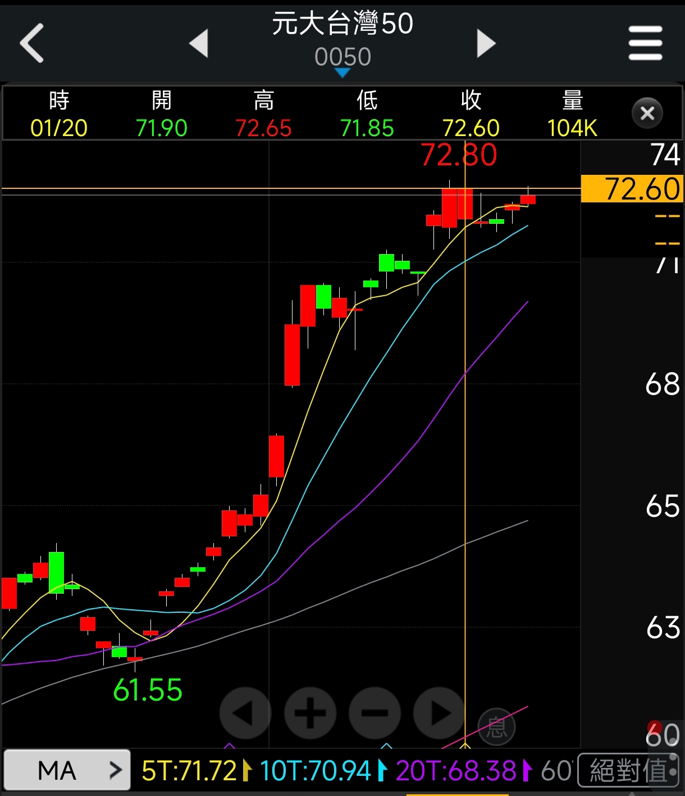The image size is (685, 796).
Task: Open the hamburger menu
Action: click(645, 43)
